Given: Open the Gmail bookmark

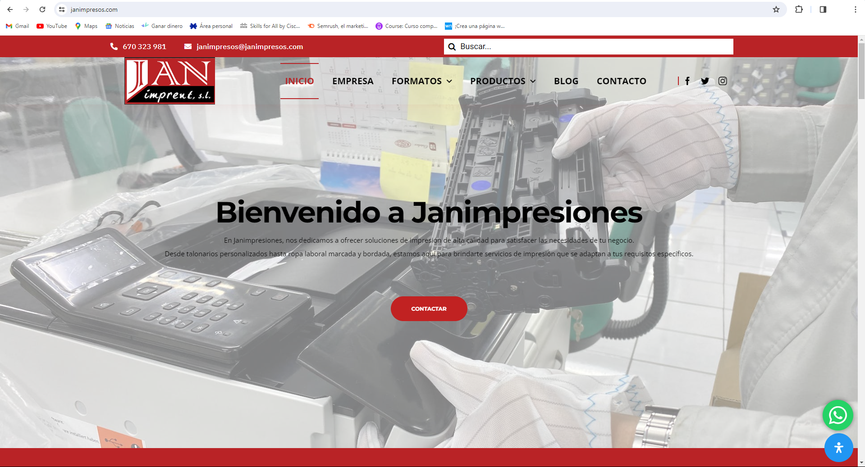Looking at the screenshot, I should click(x=18, y=26).
